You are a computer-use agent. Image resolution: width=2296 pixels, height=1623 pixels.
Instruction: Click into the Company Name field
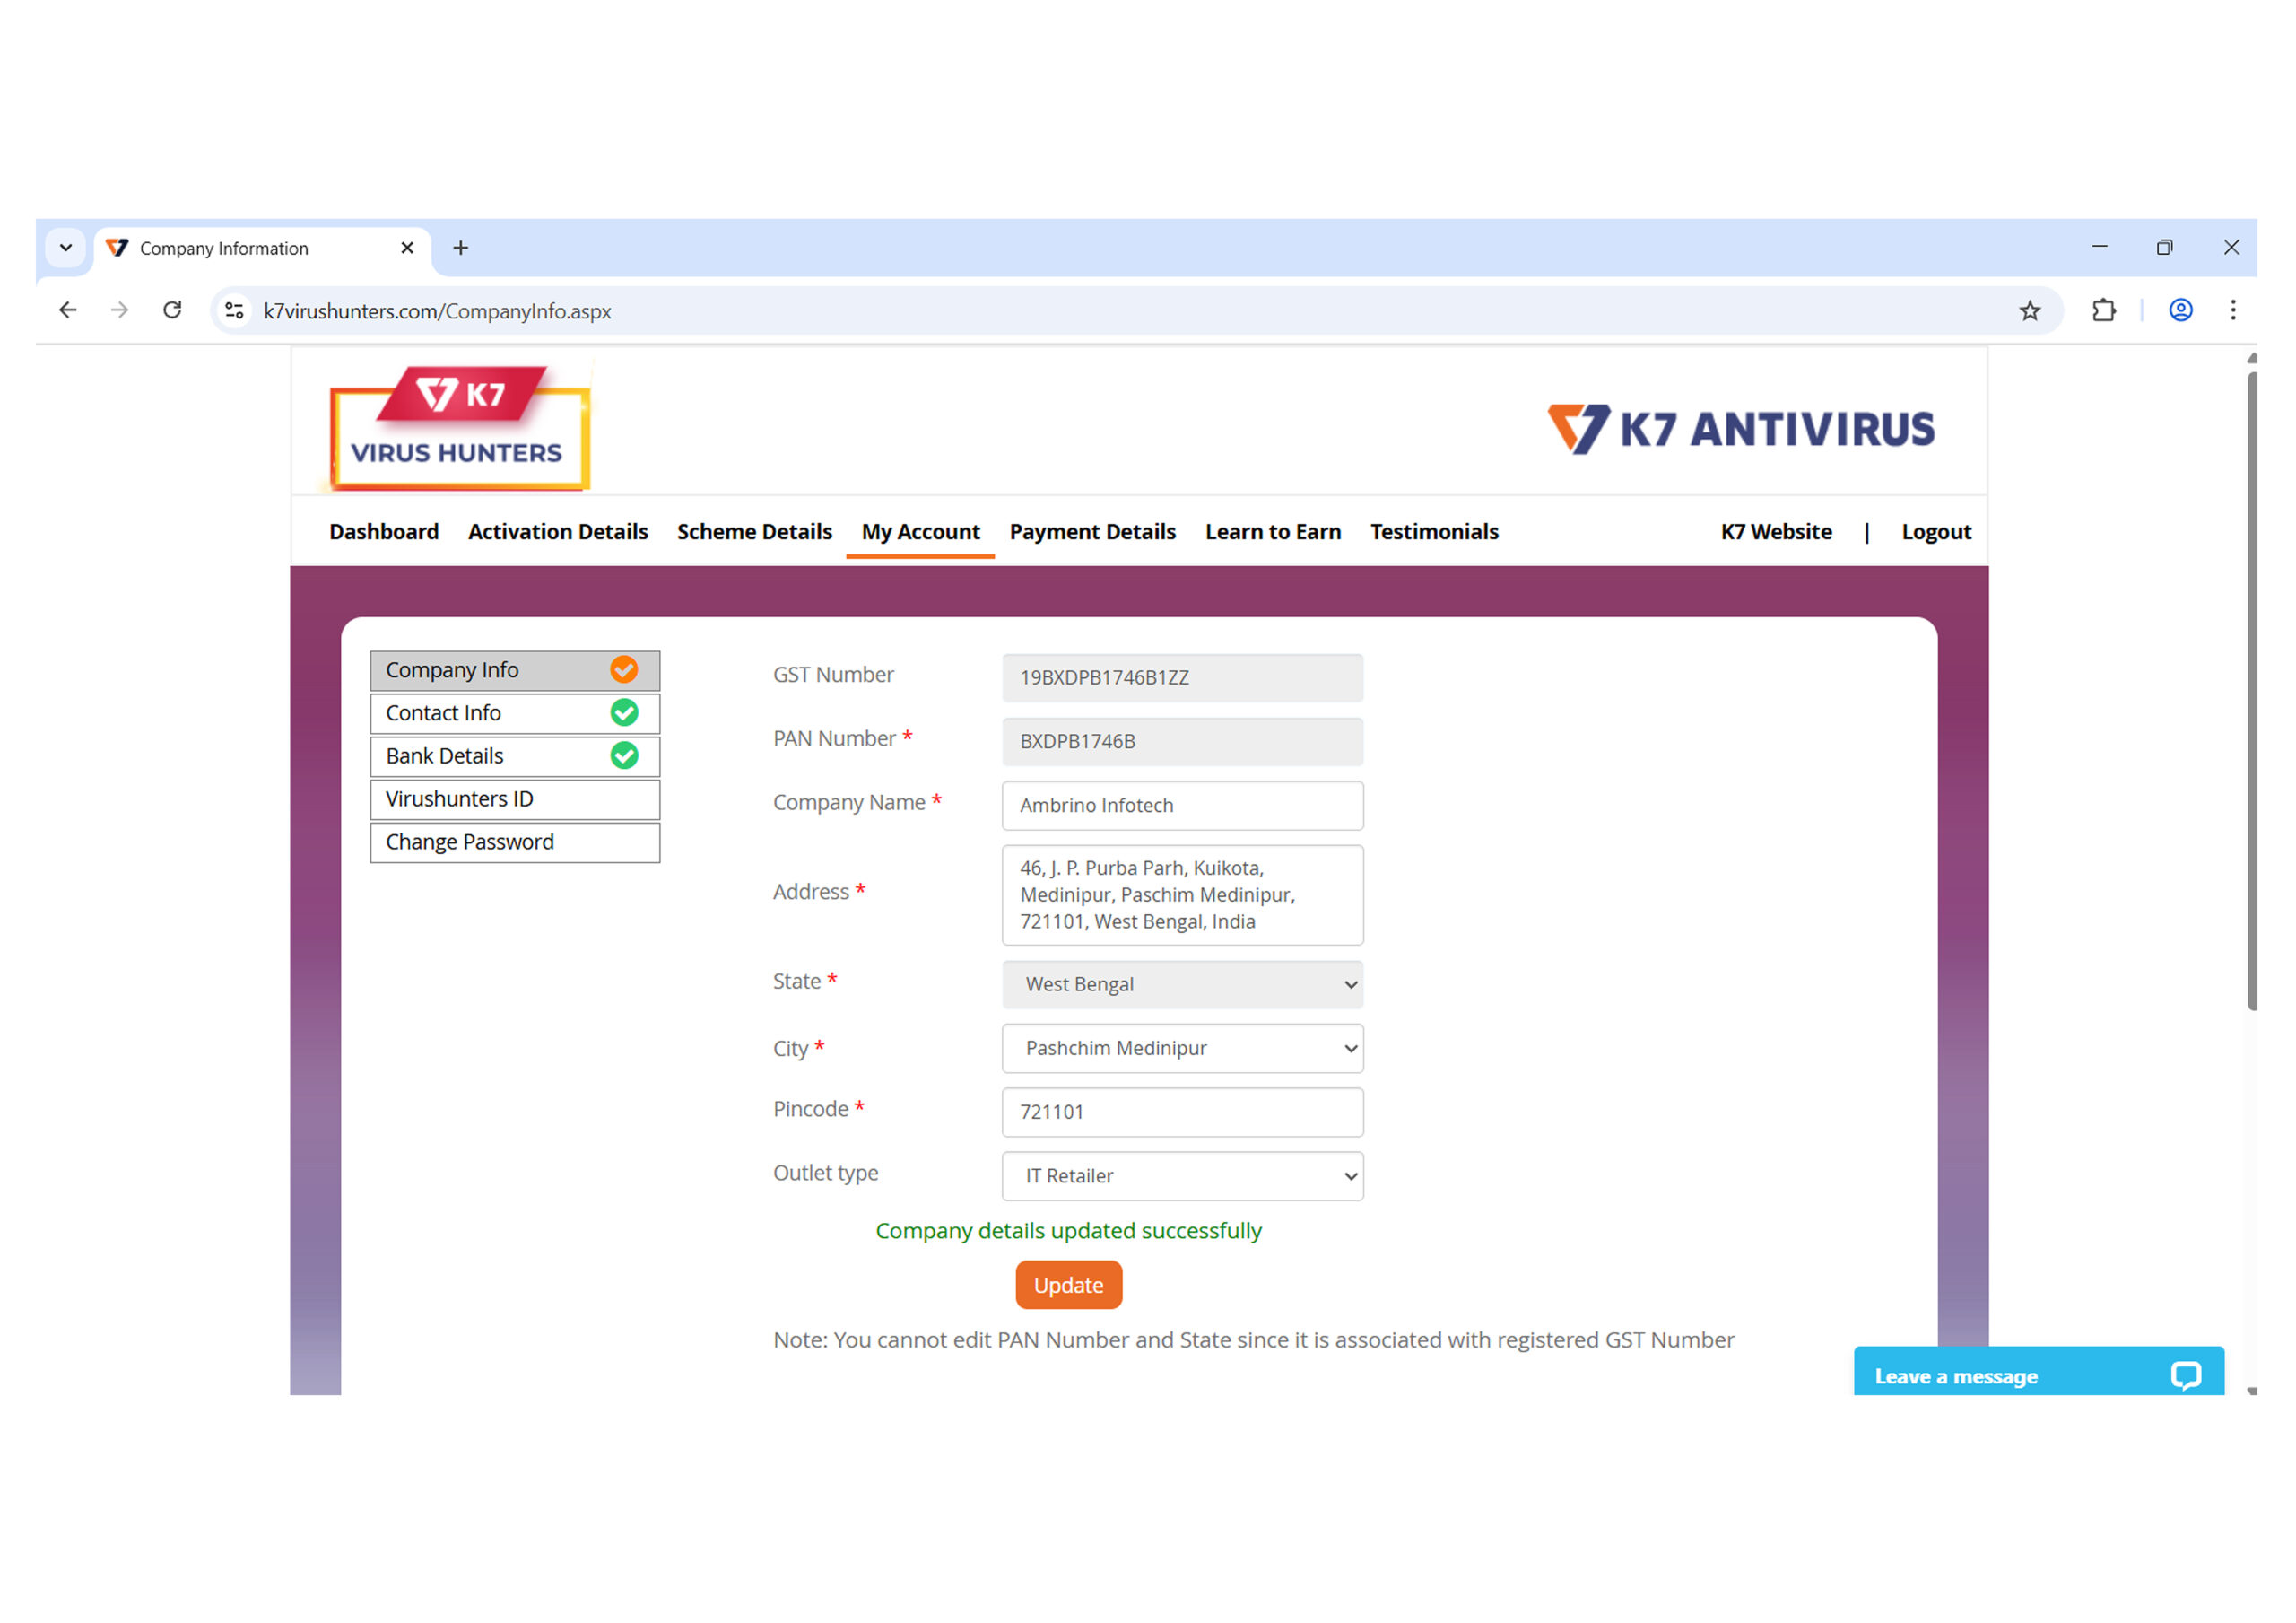pyautogui.click(x=1182, y=806)
